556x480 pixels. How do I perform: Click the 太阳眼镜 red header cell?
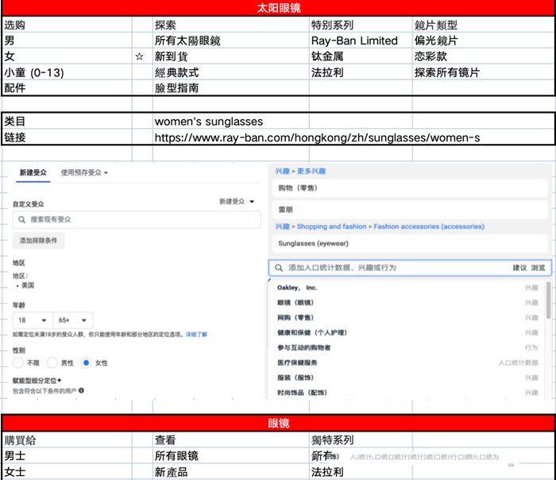pos(278,8)
